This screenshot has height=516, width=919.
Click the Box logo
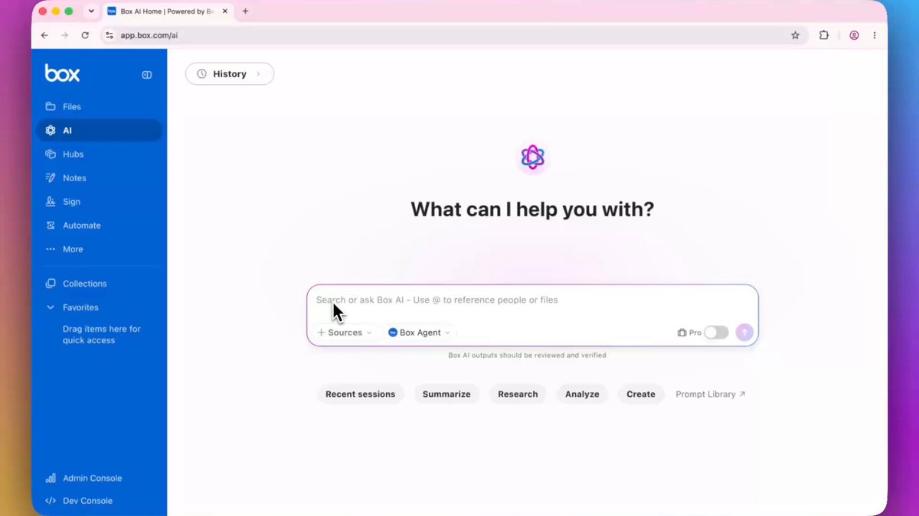62,73
